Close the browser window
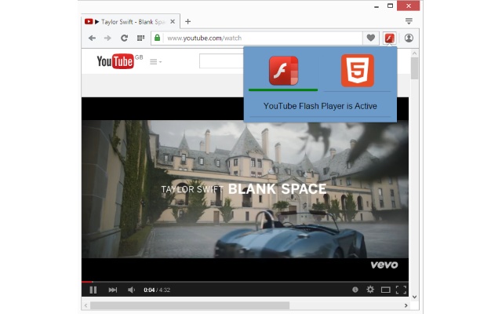502x314 pixels. pyautogui.click(x=408, y=5)
